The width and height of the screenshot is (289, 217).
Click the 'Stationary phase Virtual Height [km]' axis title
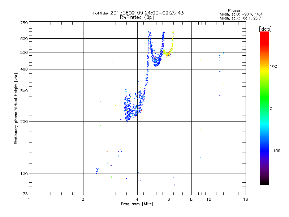click(x=16, y=109)
